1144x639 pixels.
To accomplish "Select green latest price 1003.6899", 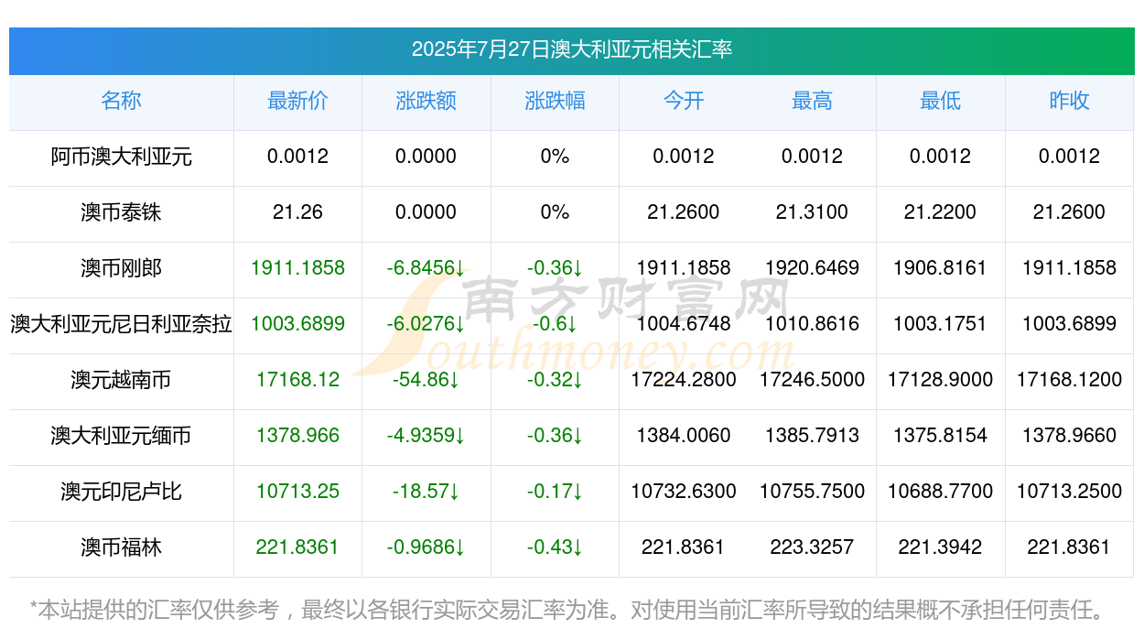I will (297, 324).
